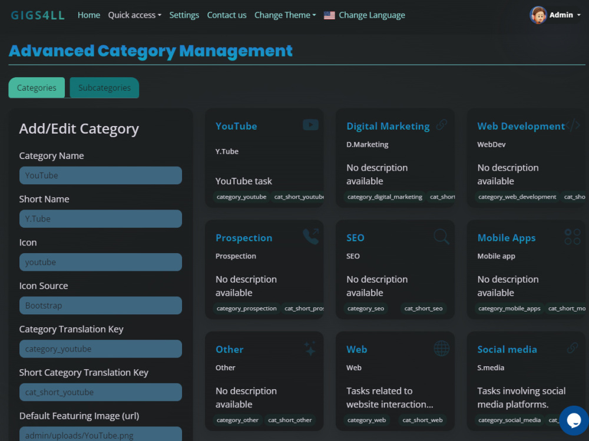Click the category_mobile_apps tag
Screen dimensions: 589x441
tap(509, 309)
